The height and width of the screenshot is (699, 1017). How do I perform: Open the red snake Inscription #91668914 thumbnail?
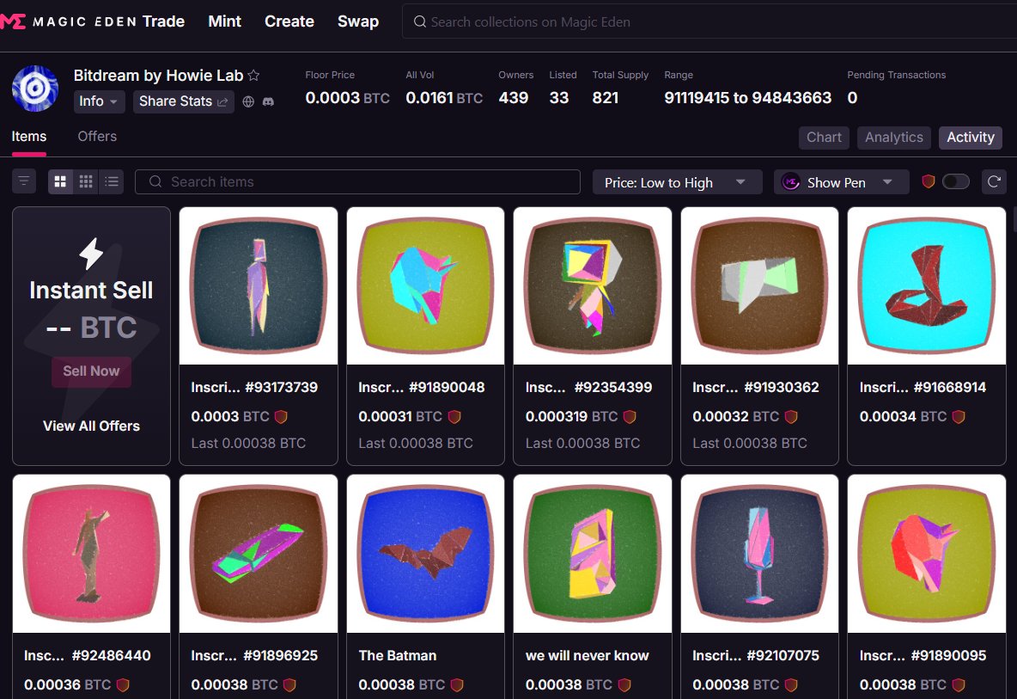(927, 286)
